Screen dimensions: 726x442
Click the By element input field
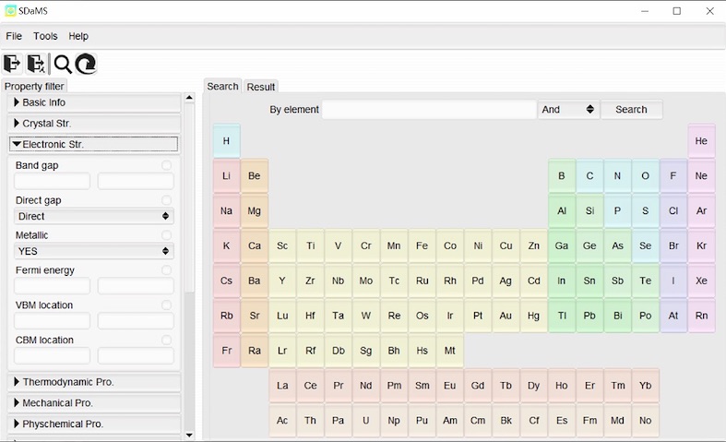coord(429,110)
